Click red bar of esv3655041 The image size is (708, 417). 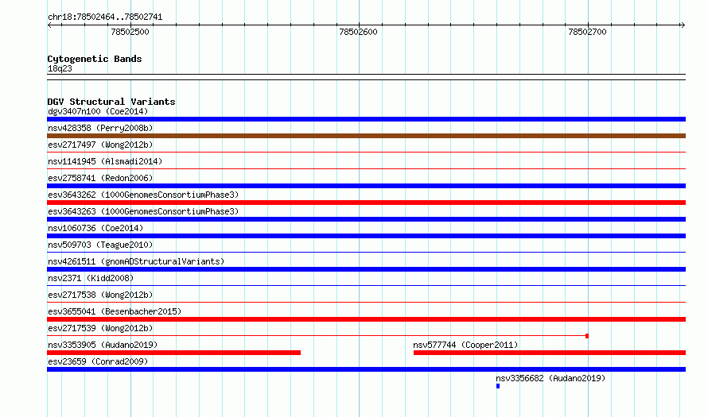pos(366,319)
